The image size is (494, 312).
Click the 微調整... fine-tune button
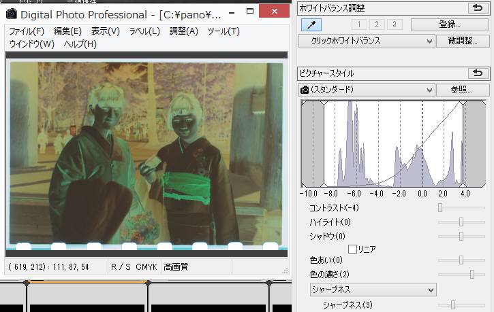click(463, 41)
